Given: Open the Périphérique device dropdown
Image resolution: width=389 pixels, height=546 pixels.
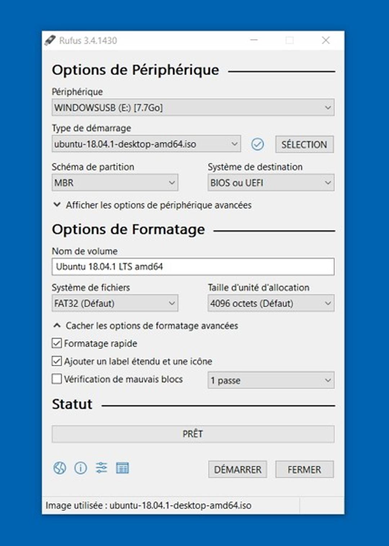Looking at the screenshot, I should pos(193,107).
